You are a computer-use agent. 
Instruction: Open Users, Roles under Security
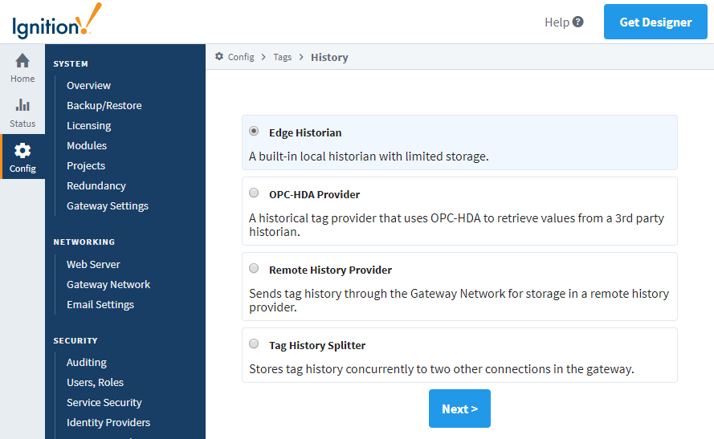coord(95,382)
